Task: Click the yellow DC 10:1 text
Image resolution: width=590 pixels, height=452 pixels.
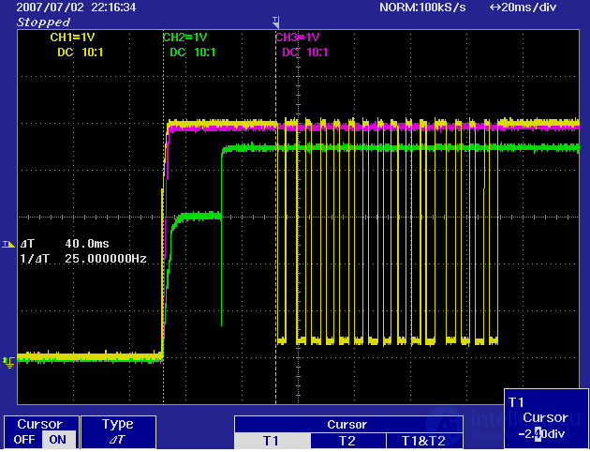Action: point(81,53)
